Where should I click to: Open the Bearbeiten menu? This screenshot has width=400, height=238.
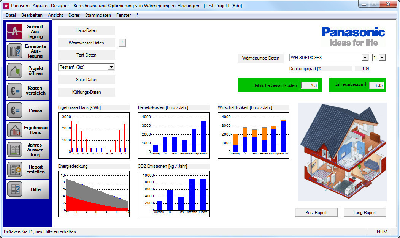[32, 15]
